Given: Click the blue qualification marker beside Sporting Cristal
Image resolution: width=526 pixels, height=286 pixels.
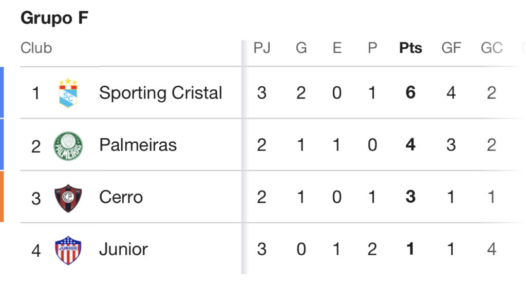Looking at the screenshot, I should click(x=2, y=92).
